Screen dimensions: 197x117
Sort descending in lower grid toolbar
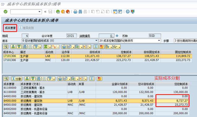pos(33,79)
